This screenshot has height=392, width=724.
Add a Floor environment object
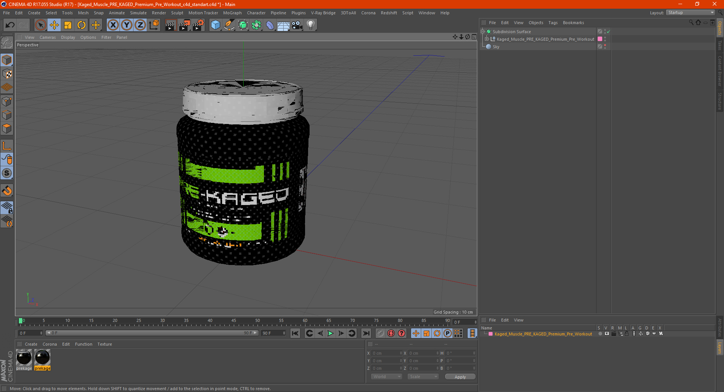283,25
